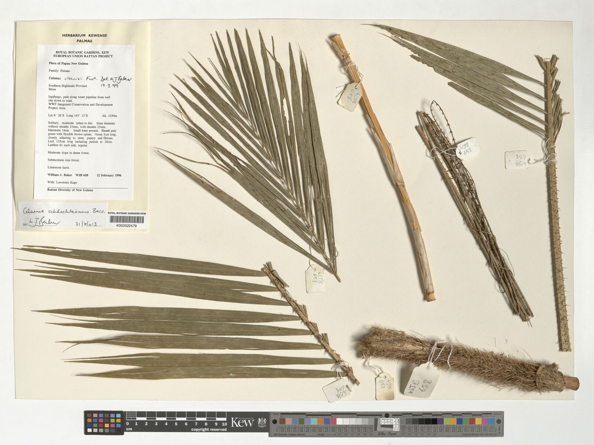Click the royal crest beside the Kew logo
Screen dimensions: 594x445
(x=262, y=422)
